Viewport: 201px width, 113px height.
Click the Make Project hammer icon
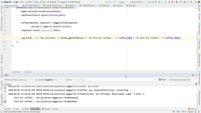pos(114,2)
